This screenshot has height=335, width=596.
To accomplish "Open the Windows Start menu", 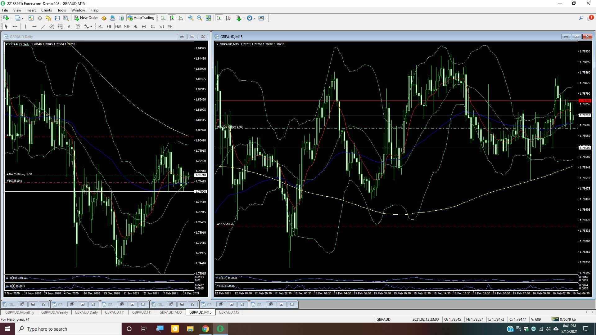I will (7, 329).
